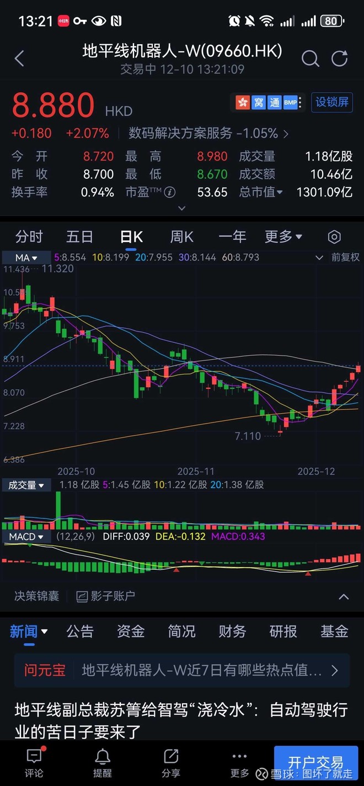Open the 简况 tab
Screen dimensions: 364x786
[181, 631]
